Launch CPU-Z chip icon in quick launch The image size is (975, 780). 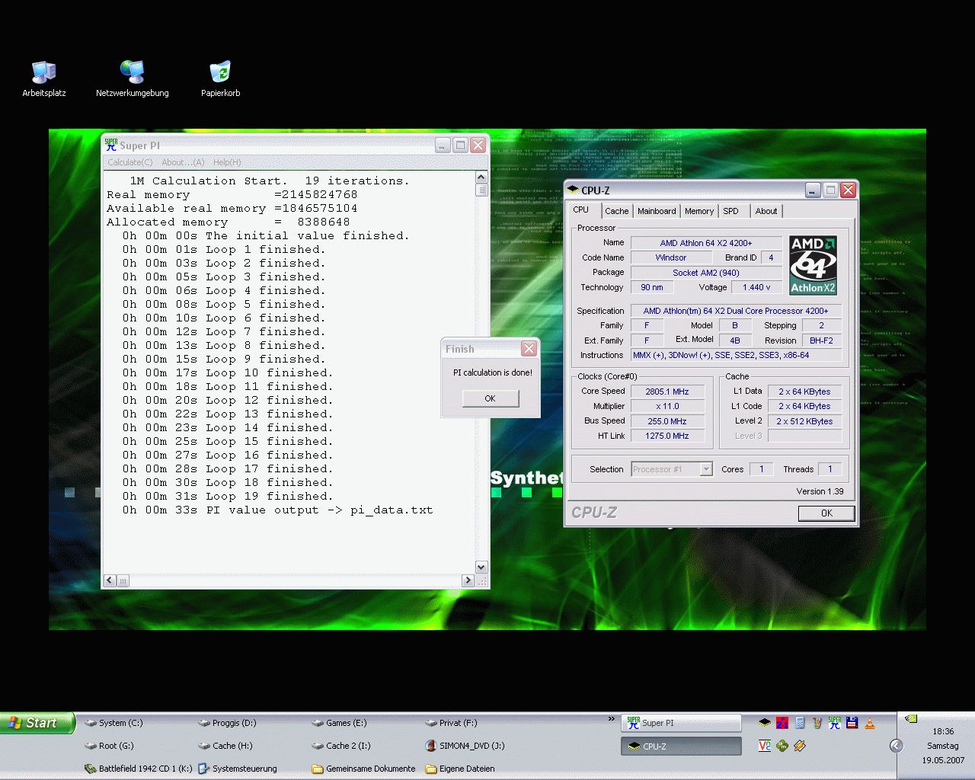766,723
